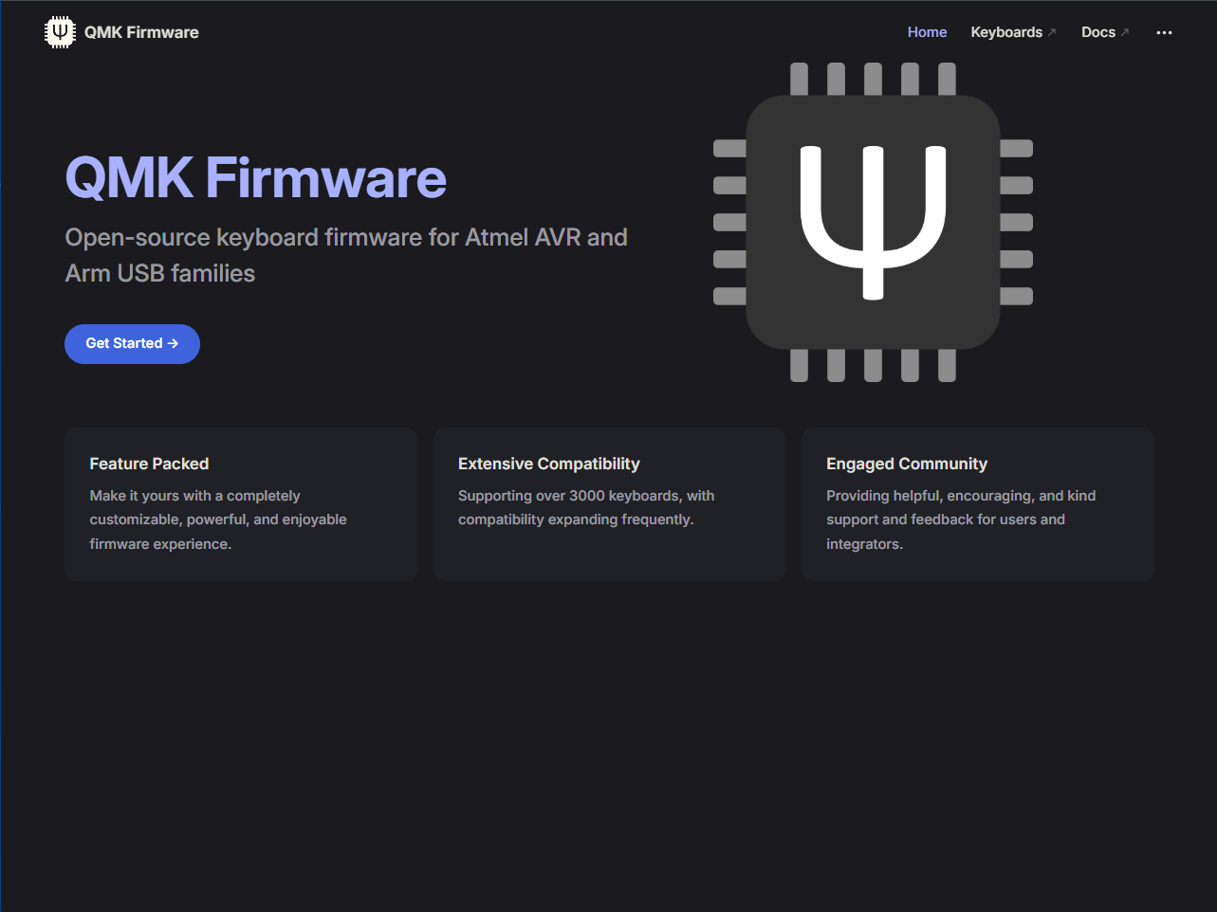This screenshot has width=1217, height=912.
Task: Go to the Home nav item
Action: (927, 32)
